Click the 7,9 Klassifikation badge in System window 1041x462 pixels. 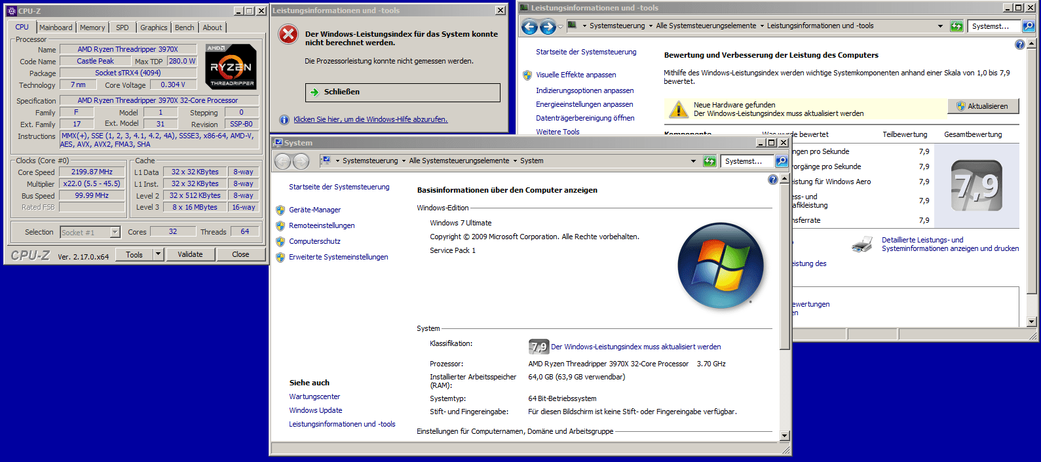(x=539, y=347)
